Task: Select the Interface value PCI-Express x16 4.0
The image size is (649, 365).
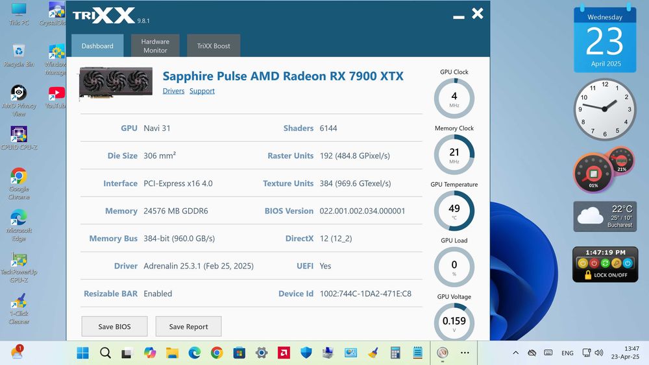Action: [x=178, y=183]
